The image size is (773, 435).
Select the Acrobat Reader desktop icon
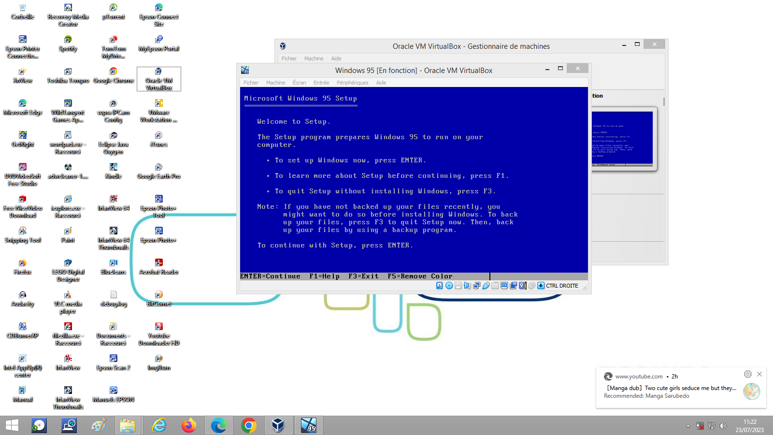click(x=159, y=267)
